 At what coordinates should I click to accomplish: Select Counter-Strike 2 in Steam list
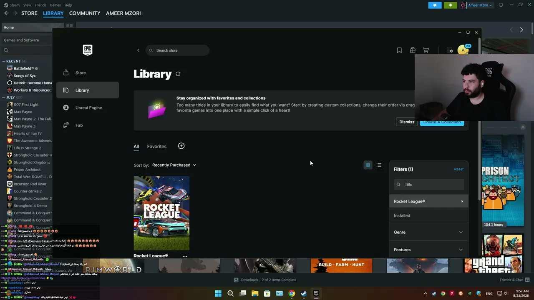(x=28, y=191)
